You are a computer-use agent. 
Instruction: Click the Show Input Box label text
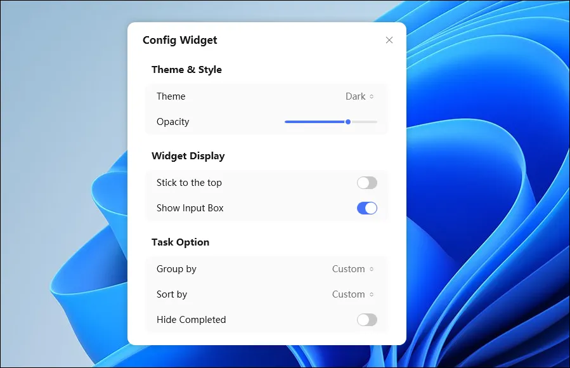coord(190,208)
